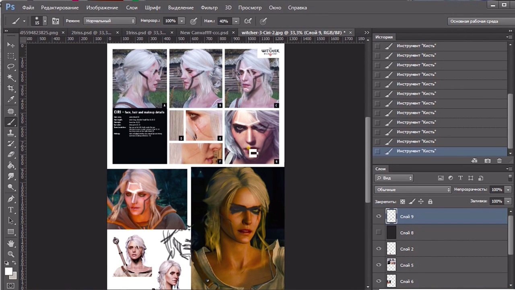This screenshot has width=515, height=290.
Task: Open brush flow Наж. slider dropdown
Action: (236, 21)
